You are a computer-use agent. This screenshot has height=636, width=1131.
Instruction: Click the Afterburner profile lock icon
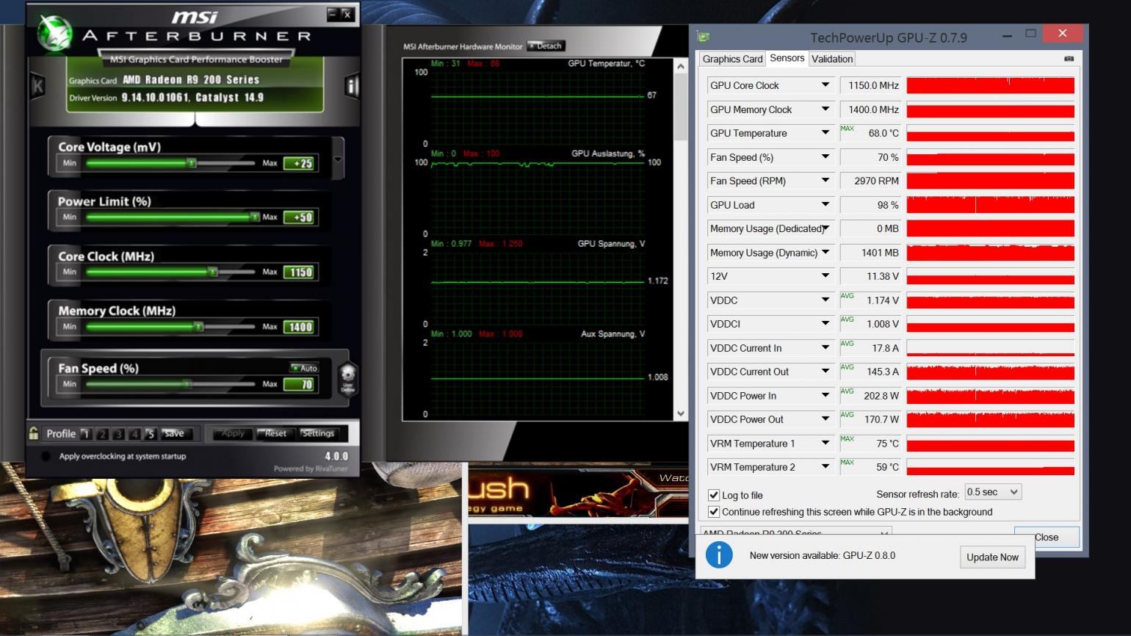34,433
